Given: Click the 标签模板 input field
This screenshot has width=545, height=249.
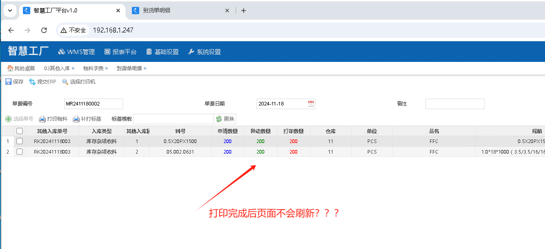Looking at the screenshot, I should pos(173,119).
